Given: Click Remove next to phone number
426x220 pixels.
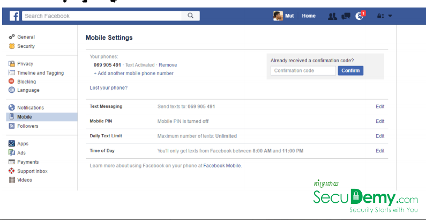Looking at the screenshot, I should point(168,65).
